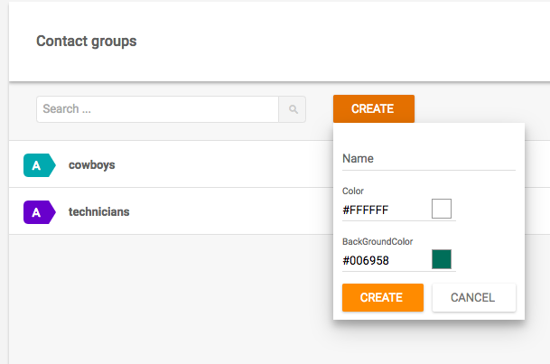Open the white Color swatch picker

coord(442,210)
